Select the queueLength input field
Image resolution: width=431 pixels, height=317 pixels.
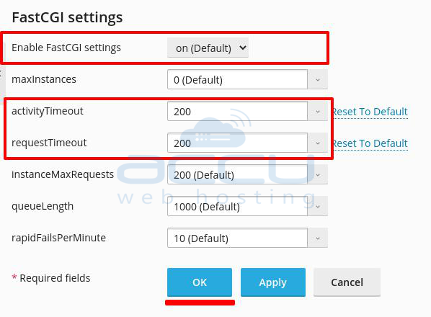pyautogui.click(x=237, y=206)
